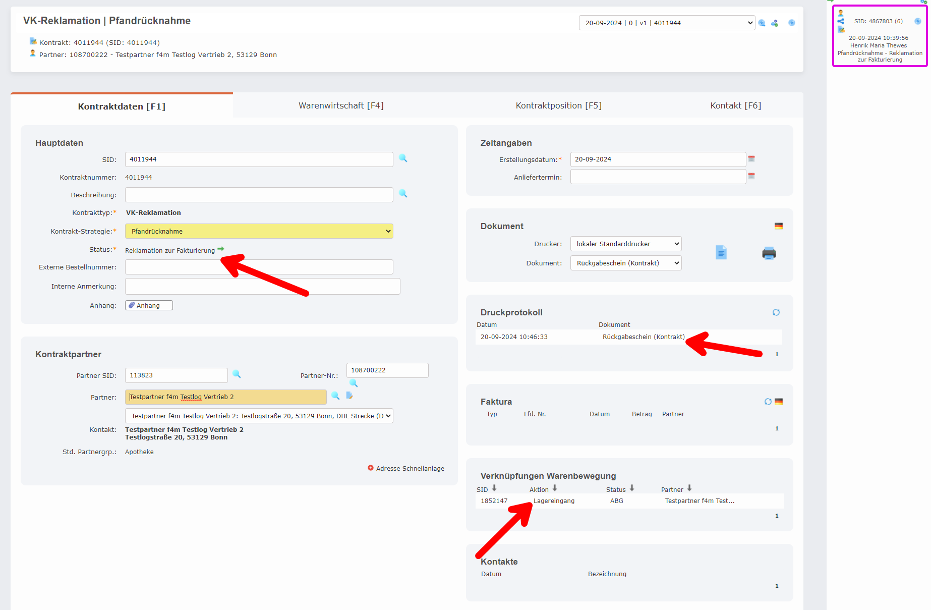Open calendar for Erstellungsdatum
The height and width of the screenshot is (610, 931).
[x=751, y=159]
